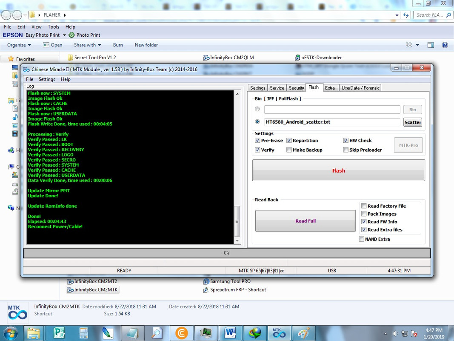Switch to MTK Infinity taskbar icon
The width and height of the screenshot is (454, 341).
[x=279, y=333]
